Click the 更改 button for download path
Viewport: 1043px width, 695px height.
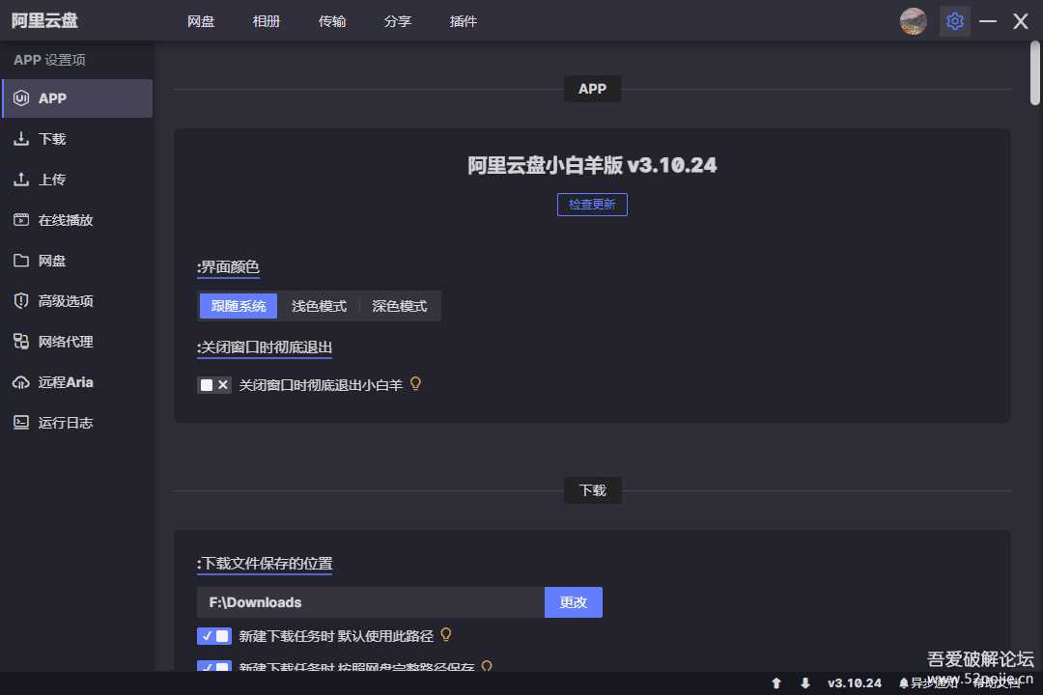pyautogui.click(x=574, y=602)
